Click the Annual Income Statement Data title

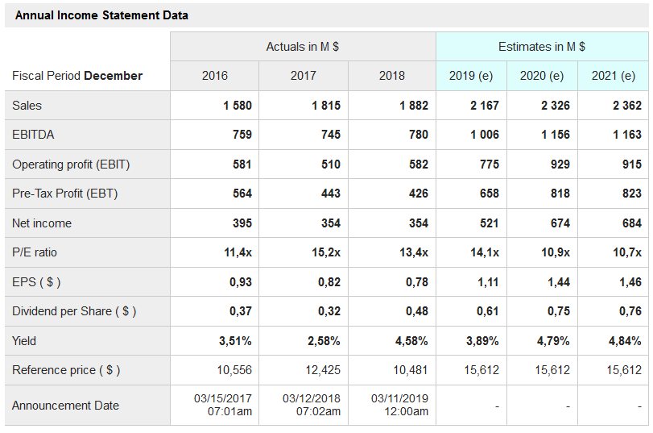[102, 15]
